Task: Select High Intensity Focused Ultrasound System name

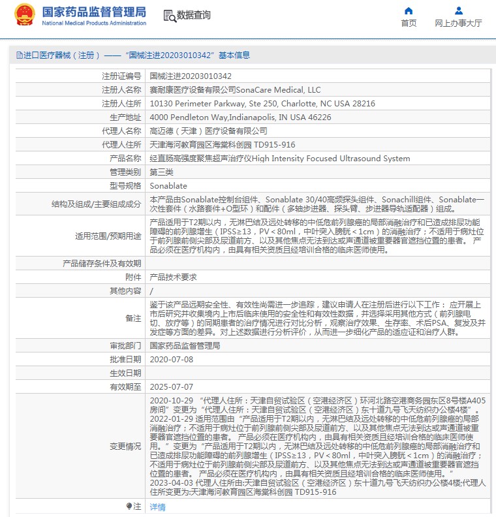Action: [331, 158]
